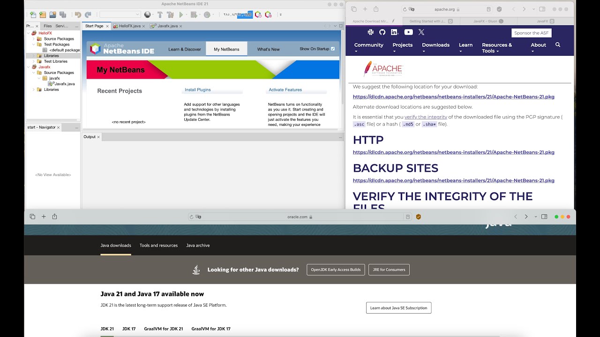The image size is (600, 337).
Task: Click the New Project icon in NetBeans
Action: point(43,15)
